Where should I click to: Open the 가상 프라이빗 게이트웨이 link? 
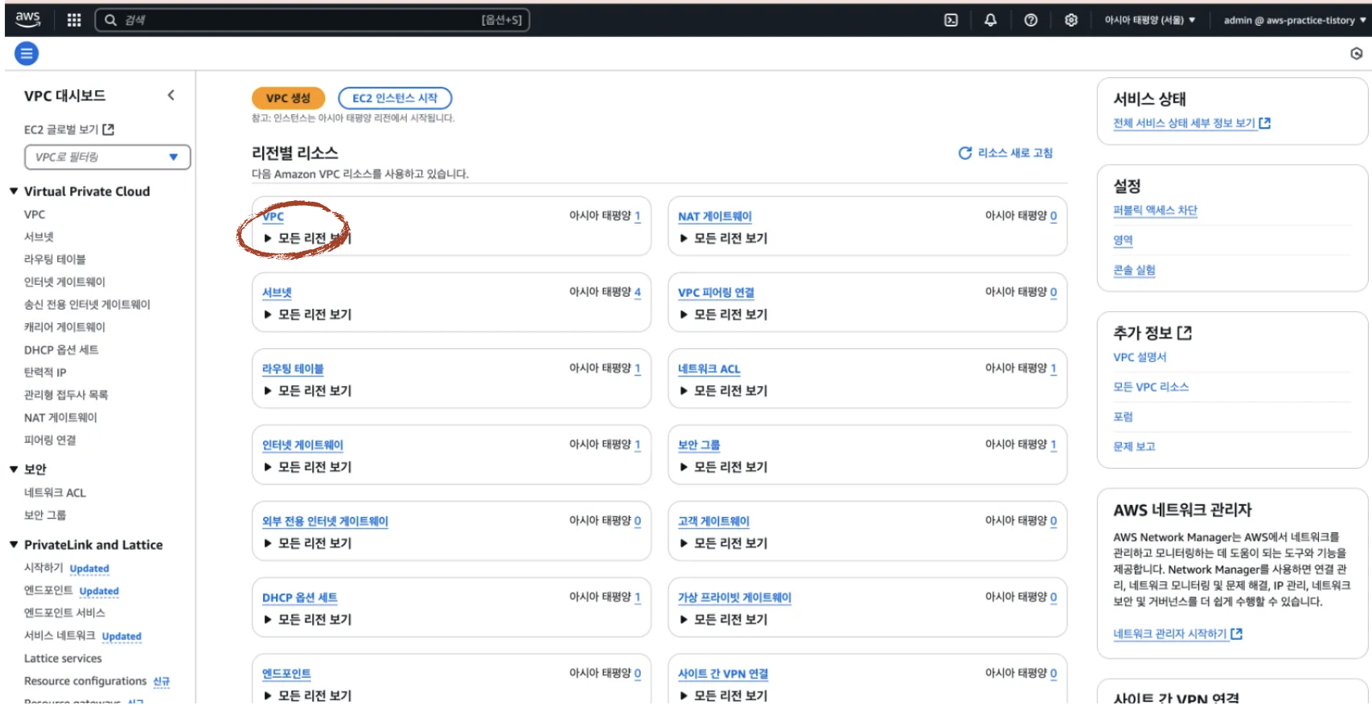734,597
